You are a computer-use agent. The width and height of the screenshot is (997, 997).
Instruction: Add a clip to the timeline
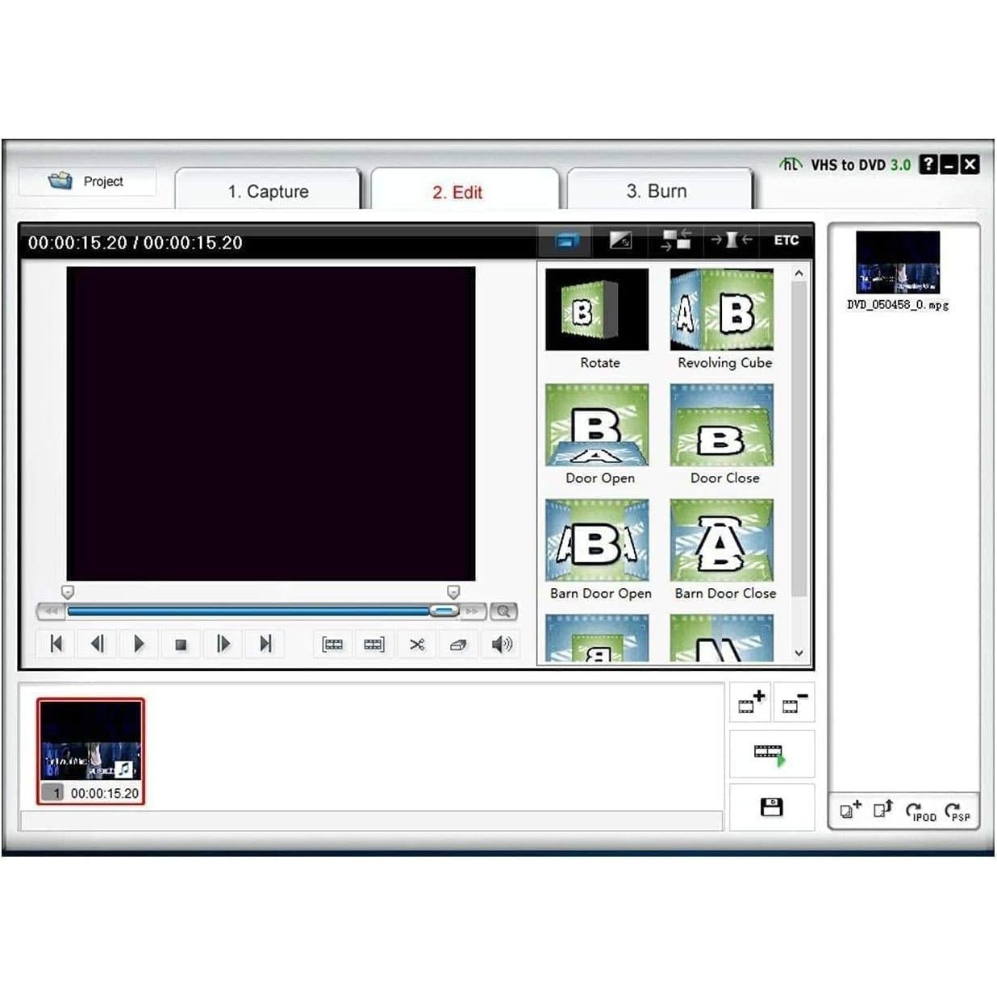tap(750, 701)
